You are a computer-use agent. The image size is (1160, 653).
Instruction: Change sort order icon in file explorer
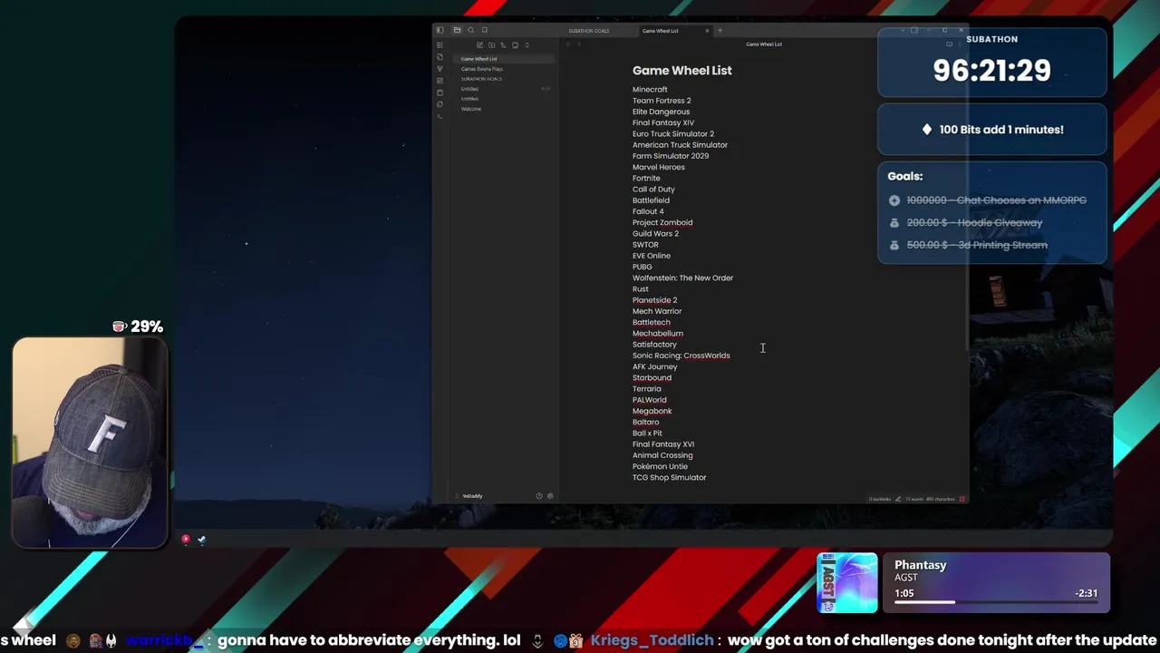503,45
